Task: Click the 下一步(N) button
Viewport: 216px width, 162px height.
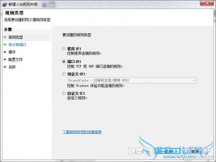Action: coord(167,151)
